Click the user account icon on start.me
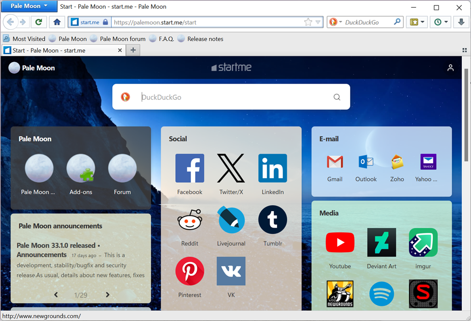This screenshot has height=321, width=471. (450, 68)
